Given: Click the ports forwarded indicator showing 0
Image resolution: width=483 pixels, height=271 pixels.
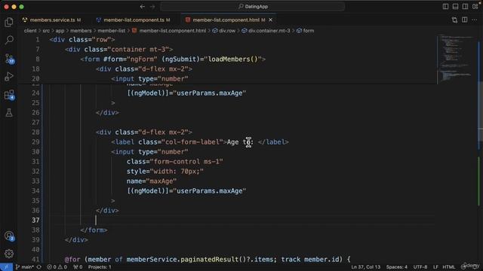Looking at the screenshot, I should [x=78, y=267].
